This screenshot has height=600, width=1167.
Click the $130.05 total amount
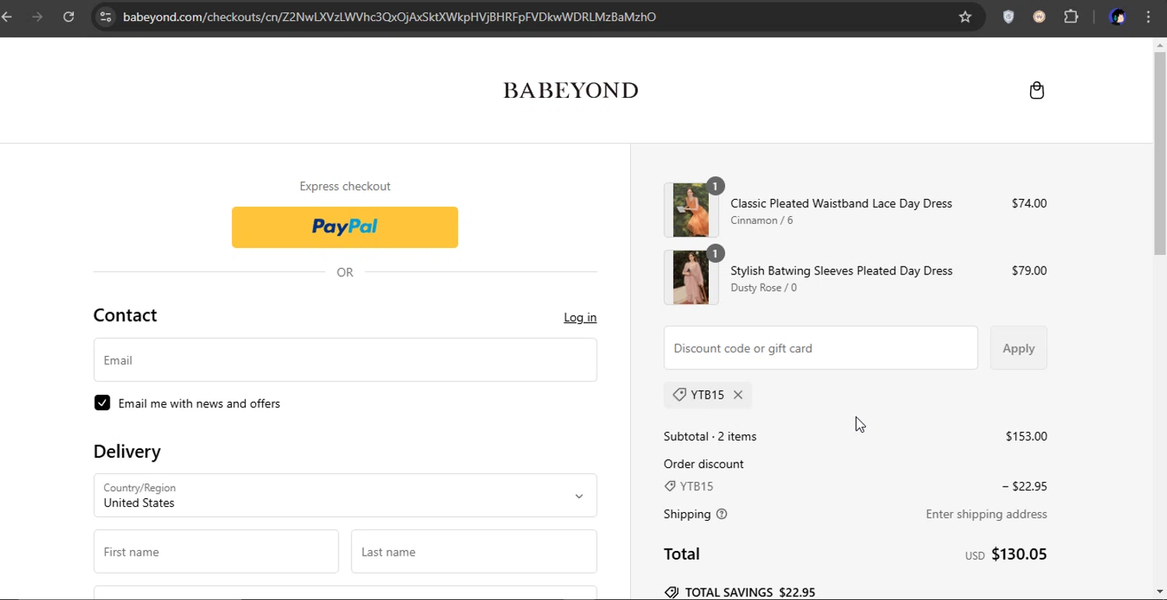[x=1018, y=554]
